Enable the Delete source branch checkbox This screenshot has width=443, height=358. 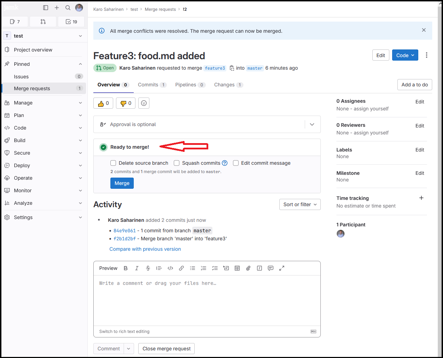pyautogui.click(x=113, y=163)
